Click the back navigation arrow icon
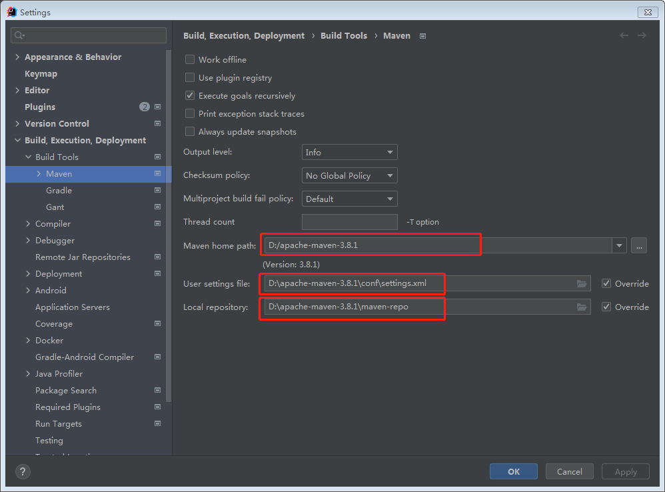This screenshot has width=665, height=492. pyautogui.click(x=624, y=35)
